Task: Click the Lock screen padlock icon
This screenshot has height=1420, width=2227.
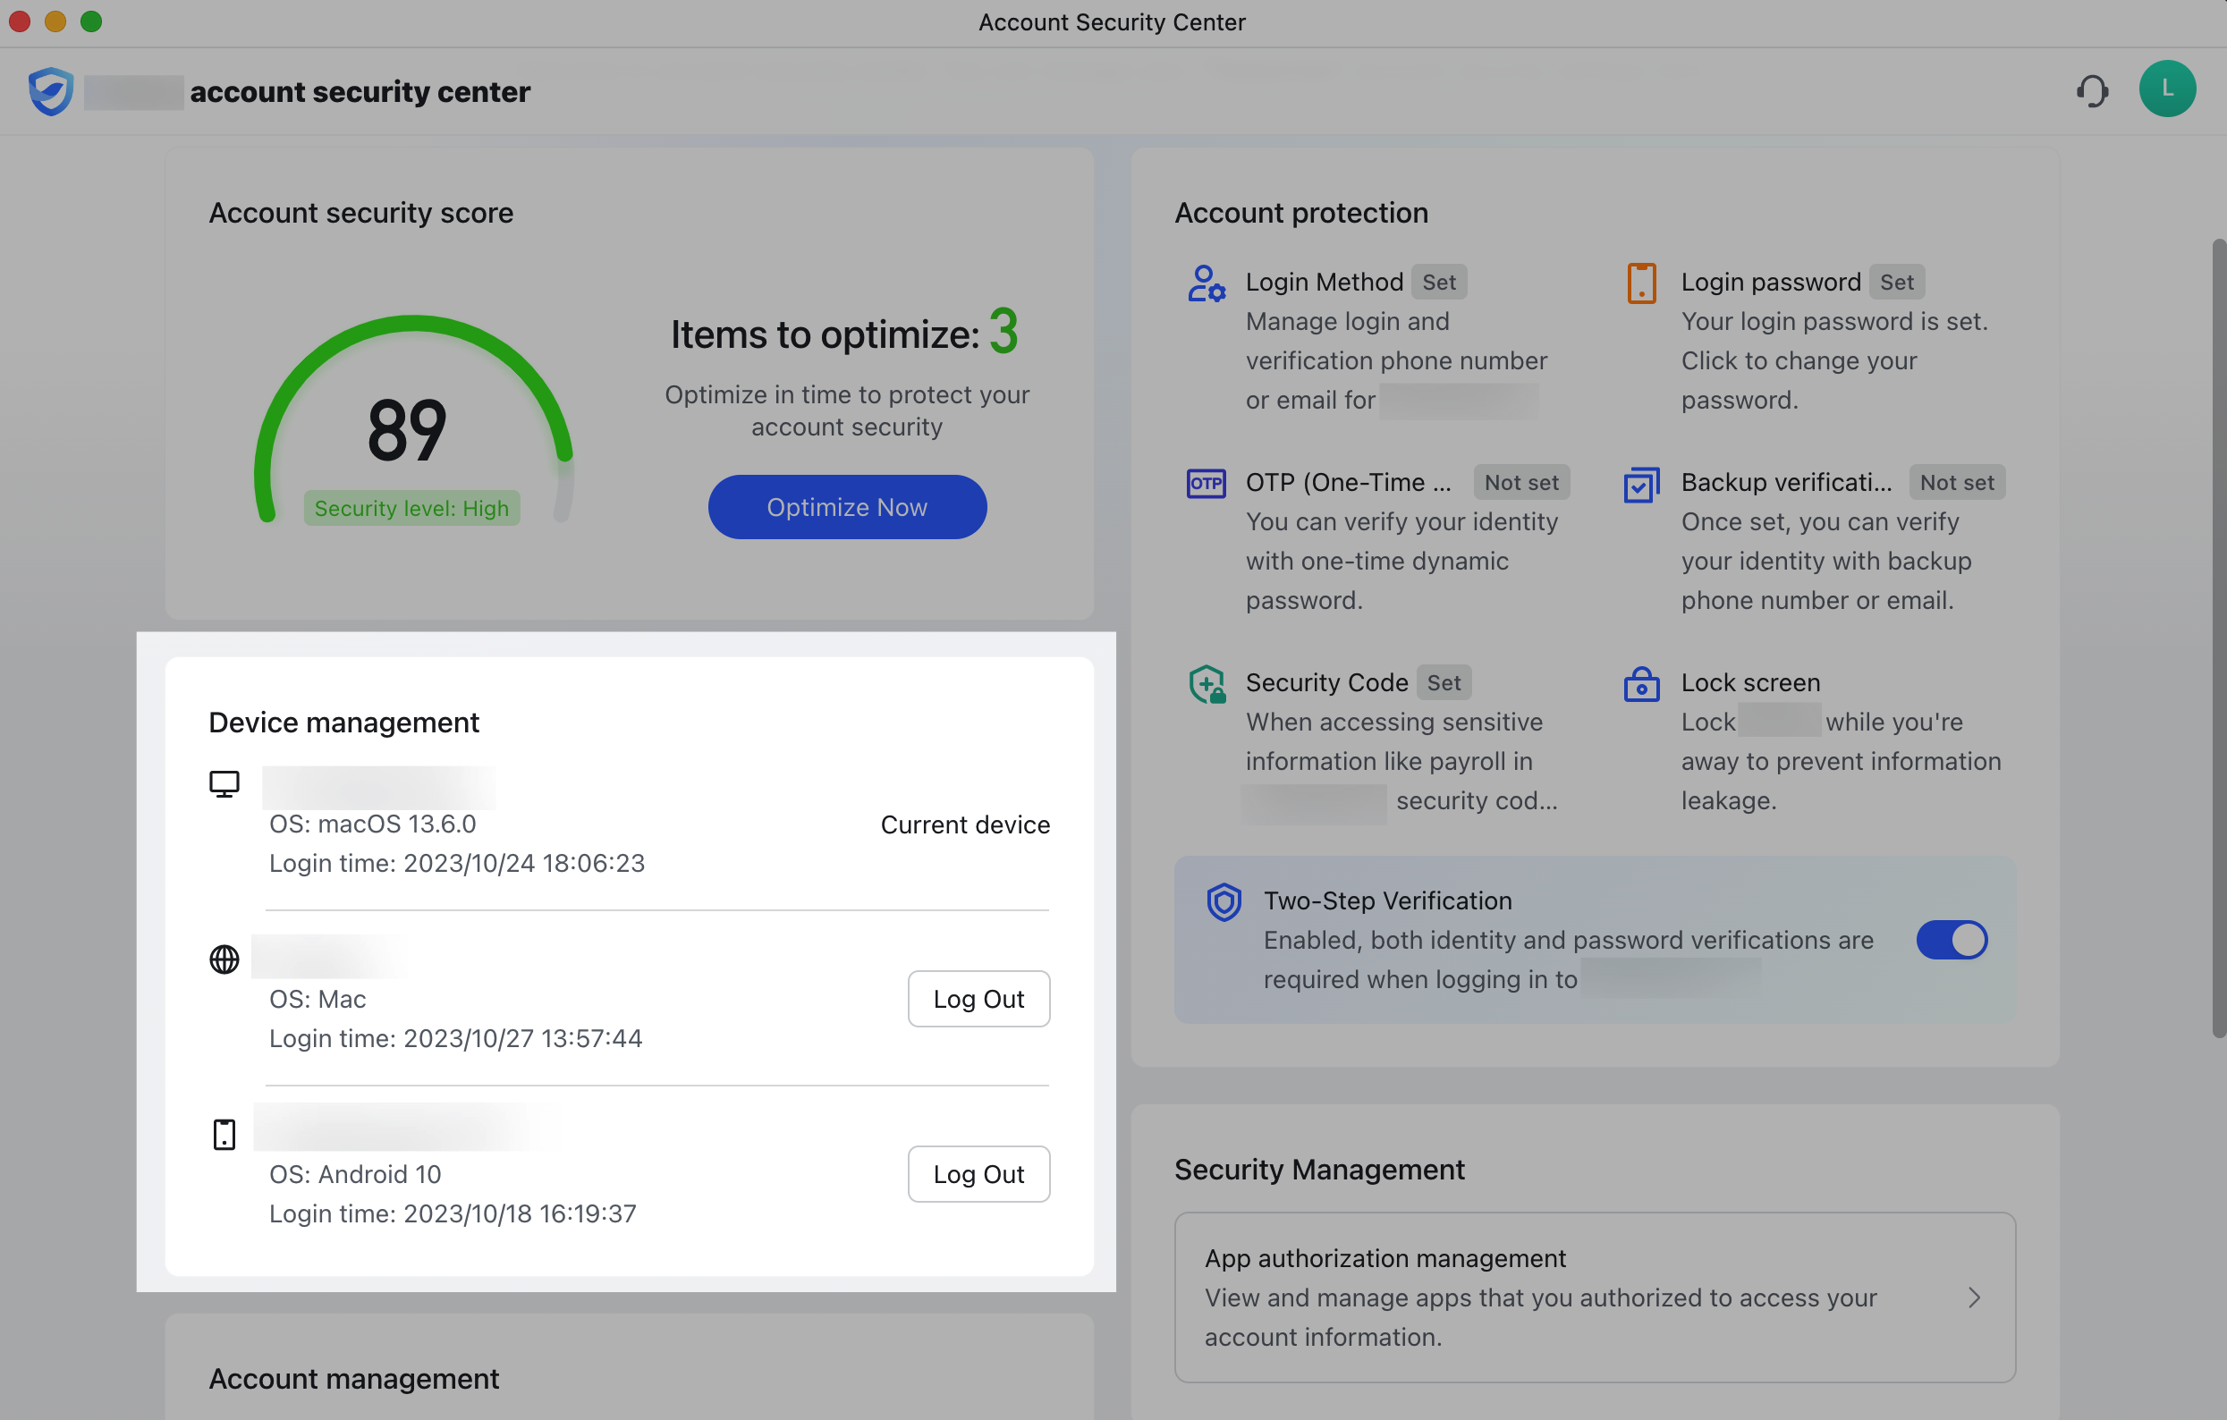Action: click(1640, 684)
